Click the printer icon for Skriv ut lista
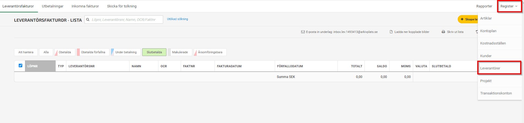 443,32
